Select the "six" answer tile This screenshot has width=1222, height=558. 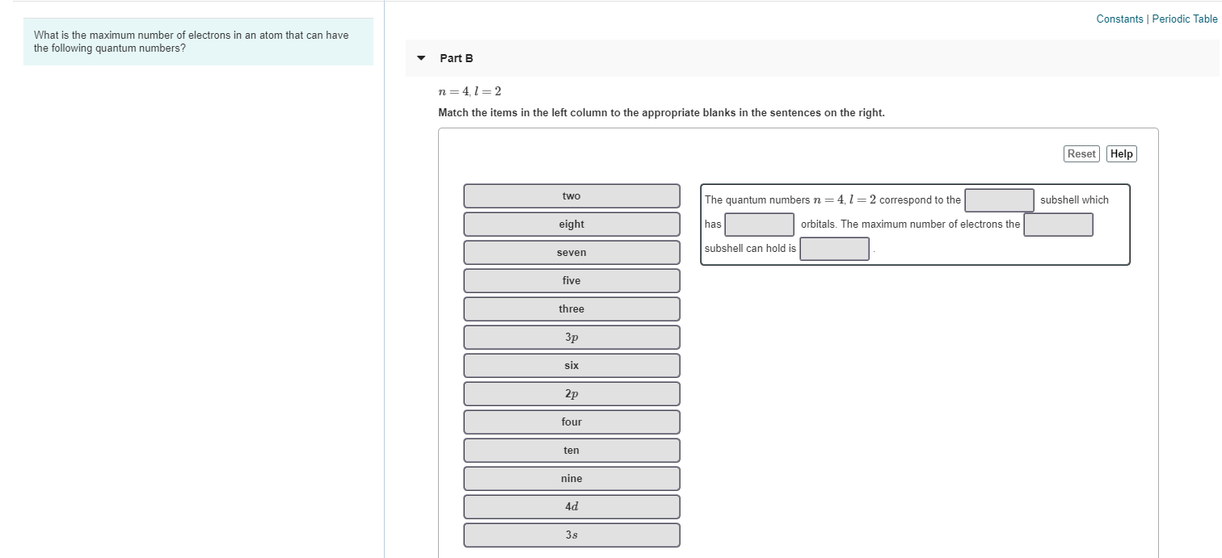(571, 365)
